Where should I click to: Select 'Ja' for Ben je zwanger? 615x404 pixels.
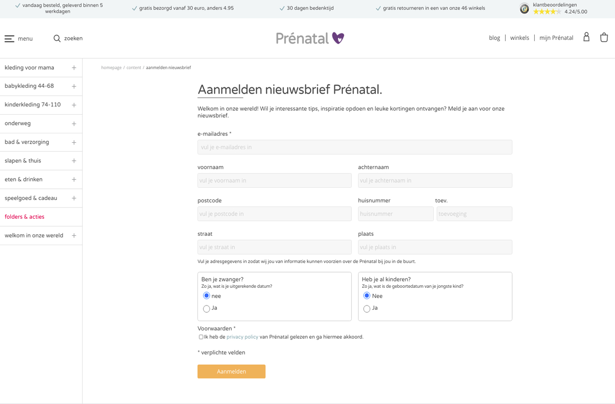coord(206,308)
